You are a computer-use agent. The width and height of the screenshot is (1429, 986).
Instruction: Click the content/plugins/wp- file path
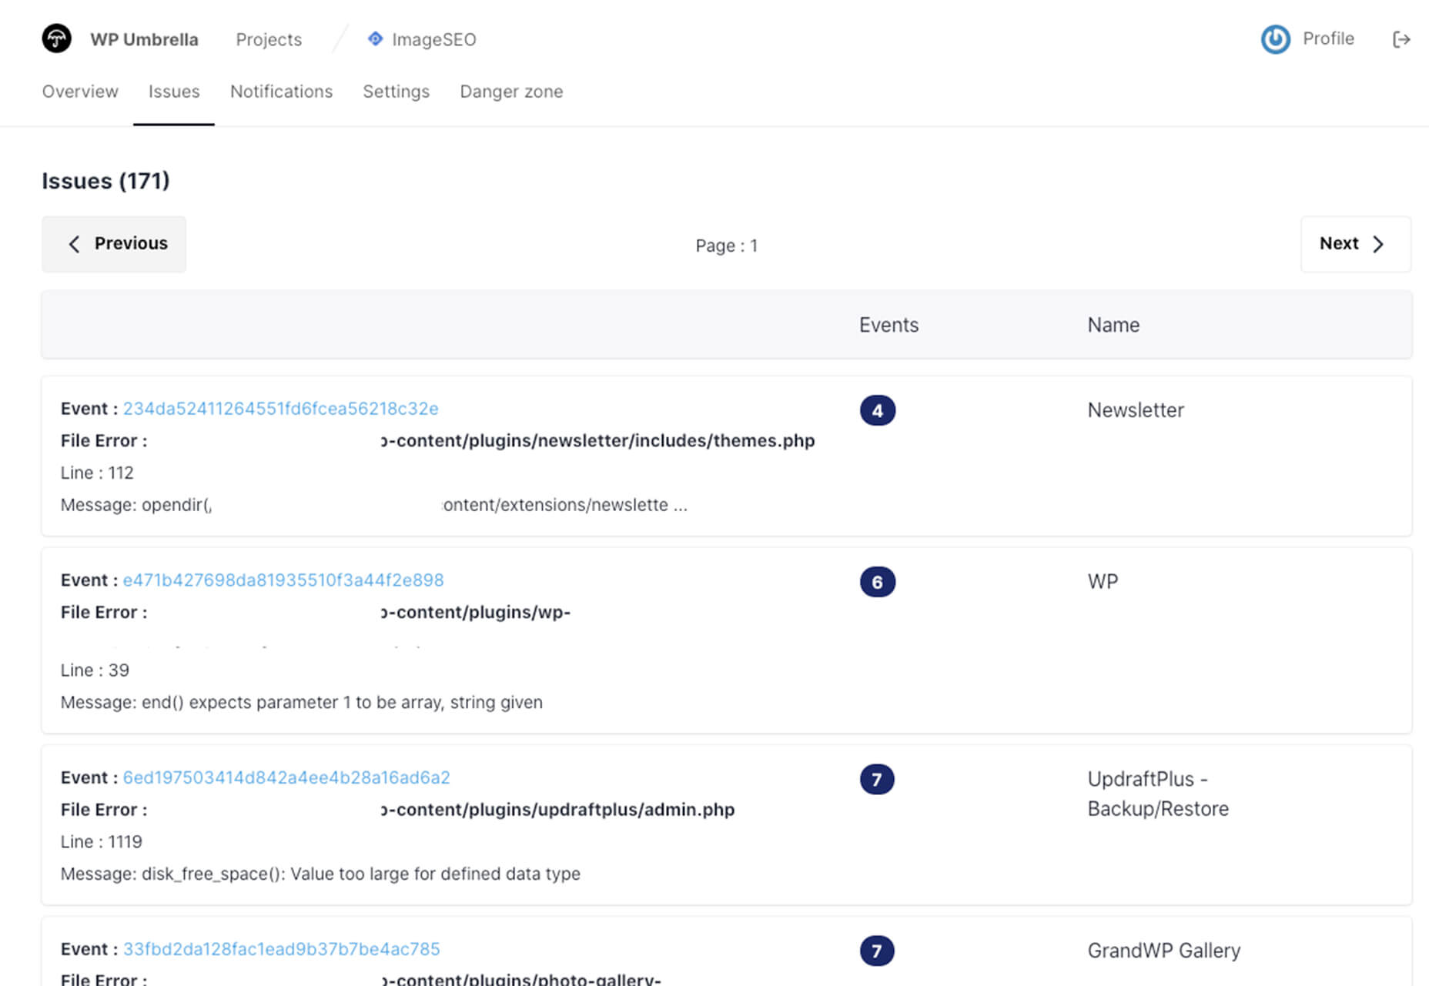click(475, 613)
